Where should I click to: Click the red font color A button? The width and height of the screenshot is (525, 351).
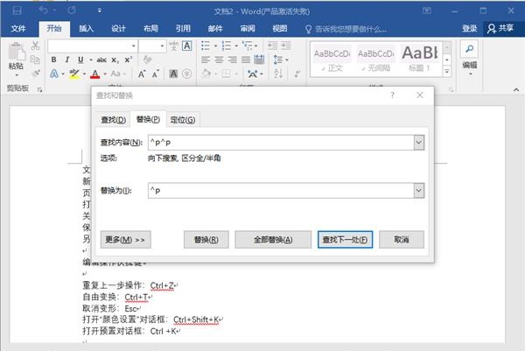point(94,74)
